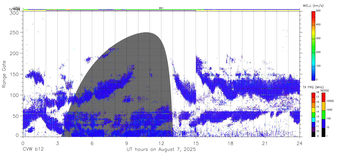This screenshot has height=155, width=337.
Task: Click the "1000" label on the NOISE legend
Action: click(329, 109)
